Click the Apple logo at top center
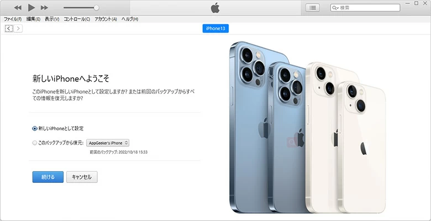431x221 pixels. tap(215, 8)
